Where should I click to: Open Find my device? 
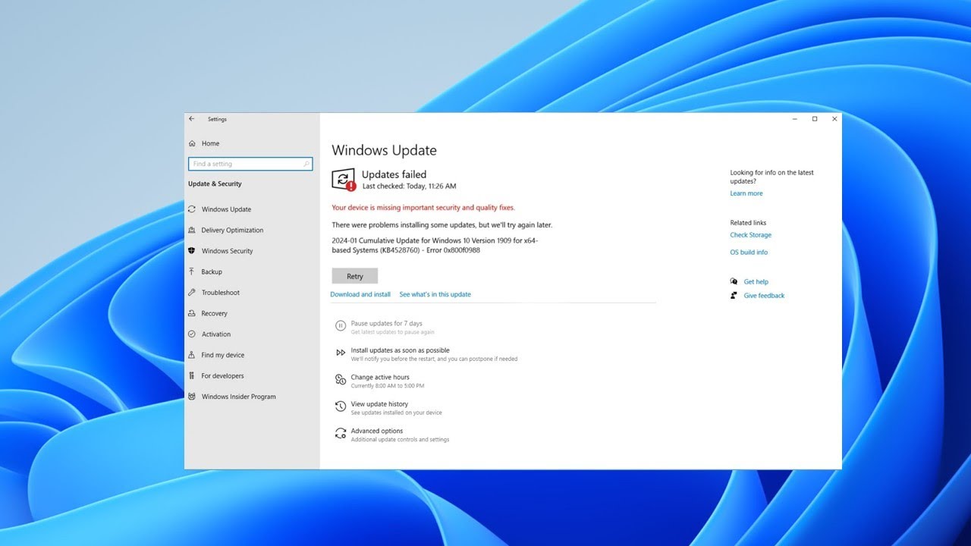(222, 355)
